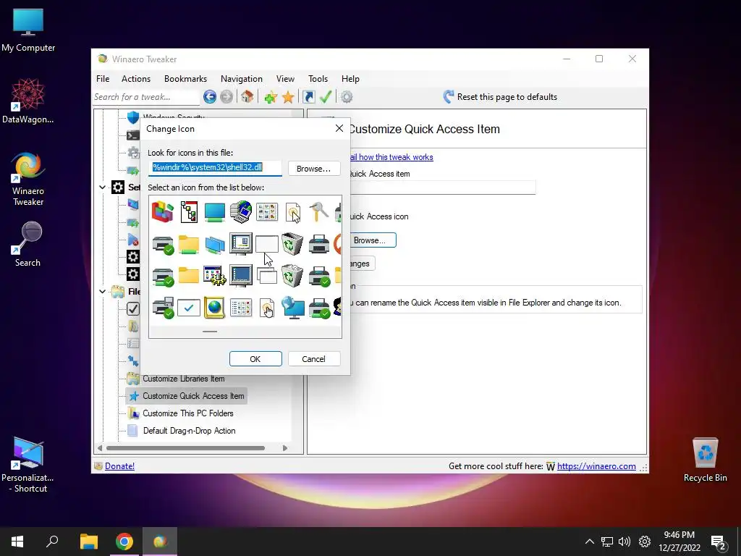Click Browse in the Change Icon dialog
Viewport: 741px width, 556px height.
314,169
